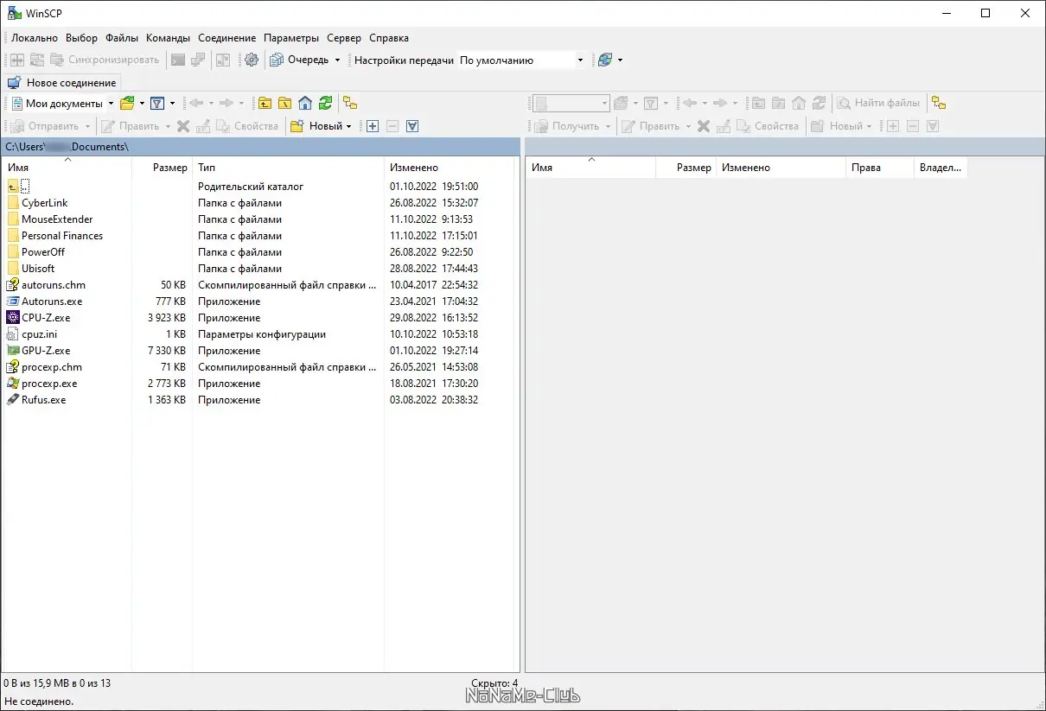
Task: Sort left panel by Размер column header
Action: (162, 168)
